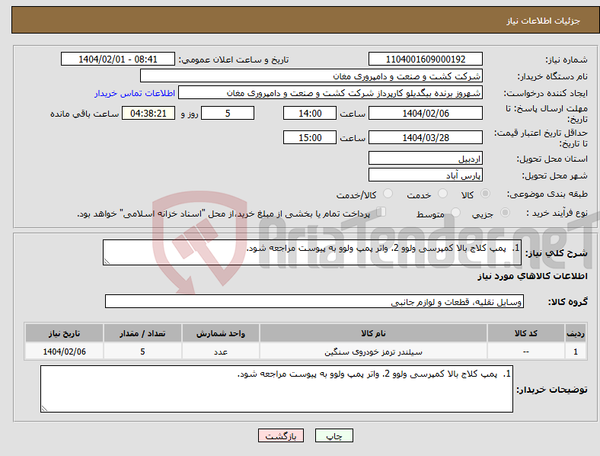Click the گروه کالا field وسایل نقلیه
The image size is (600, 456).
coord(314,301)
